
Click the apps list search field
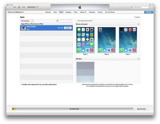coord(64,21)
